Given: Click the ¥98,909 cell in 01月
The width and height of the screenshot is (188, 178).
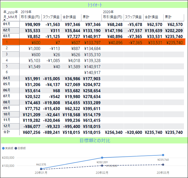Looking at the screenshot, I should (x=33, y=25).
